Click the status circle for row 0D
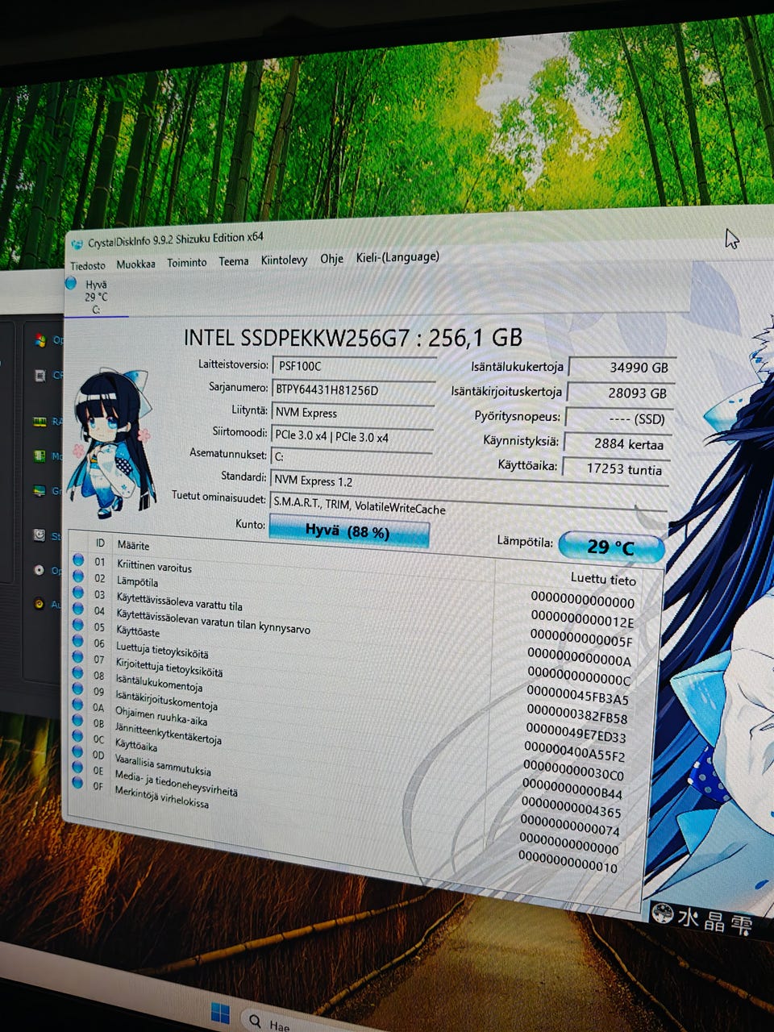Image resolution: width=774 pixels, height=1032 pixels. pos(77,751)
